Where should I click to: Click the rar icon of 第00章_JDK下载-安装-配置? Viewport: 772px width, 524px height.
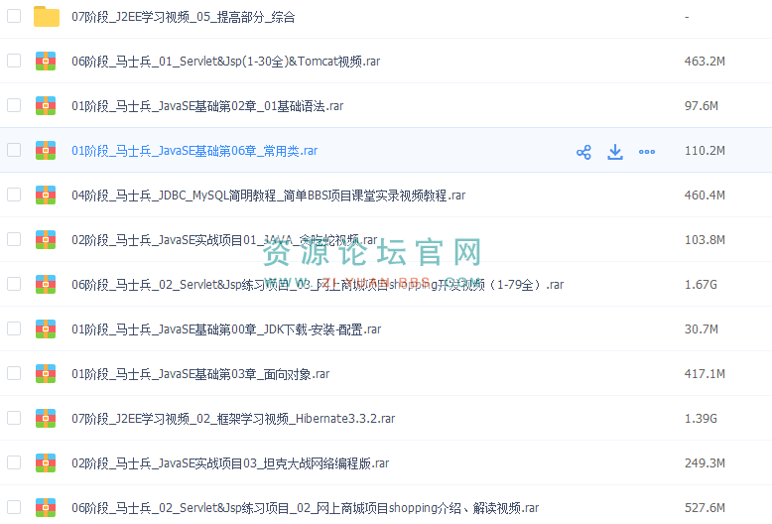pyautogui.click(x=46, y=328)
